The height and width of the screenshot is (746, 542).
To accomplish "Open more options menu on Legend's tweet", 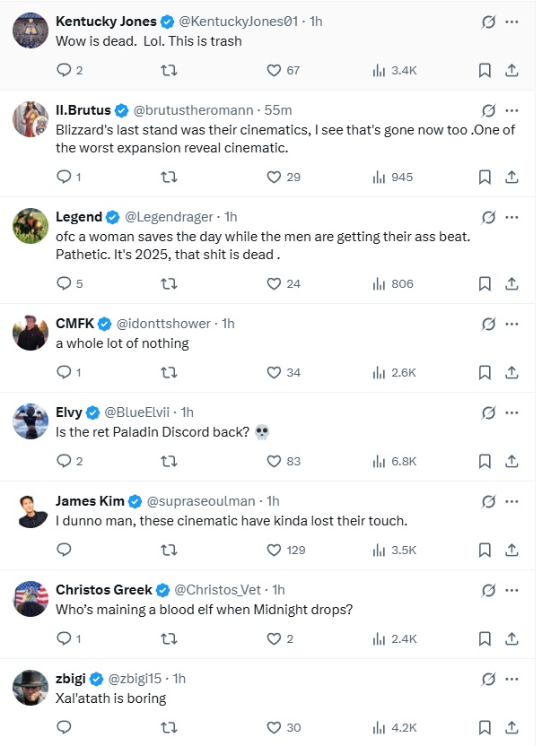I will (512, 217).
